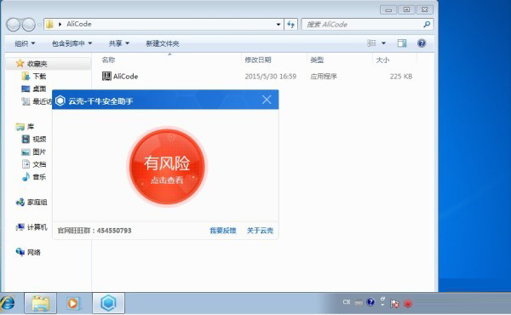Select 下载 in the navigation pane
The height and width of the screenshot is (315, 511).
(x=39, y=77)
